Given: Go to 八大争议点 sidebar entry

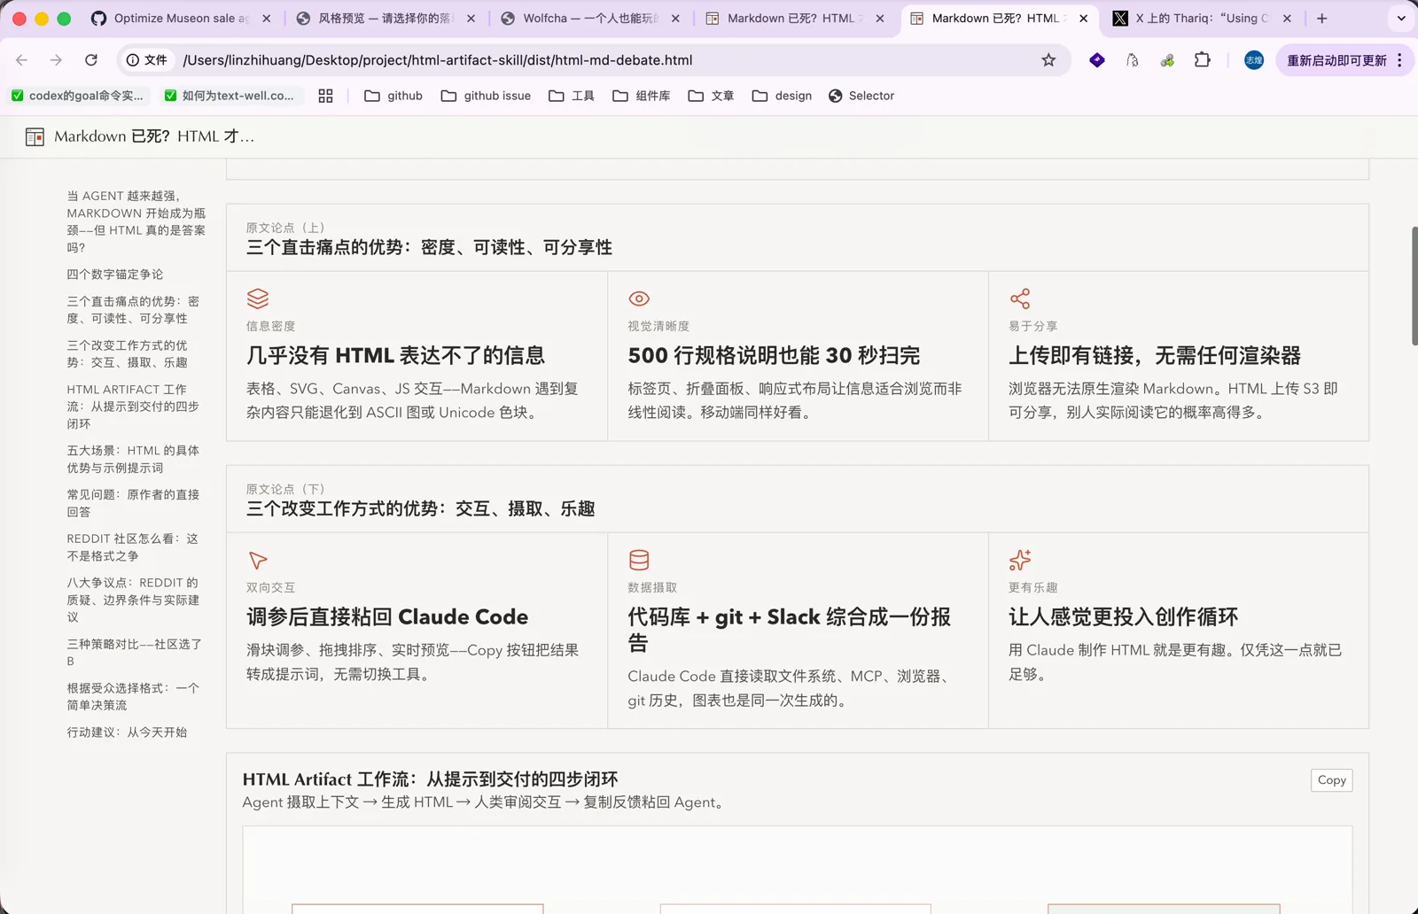Looking at the screenshot, I should (x=134, y=600).
